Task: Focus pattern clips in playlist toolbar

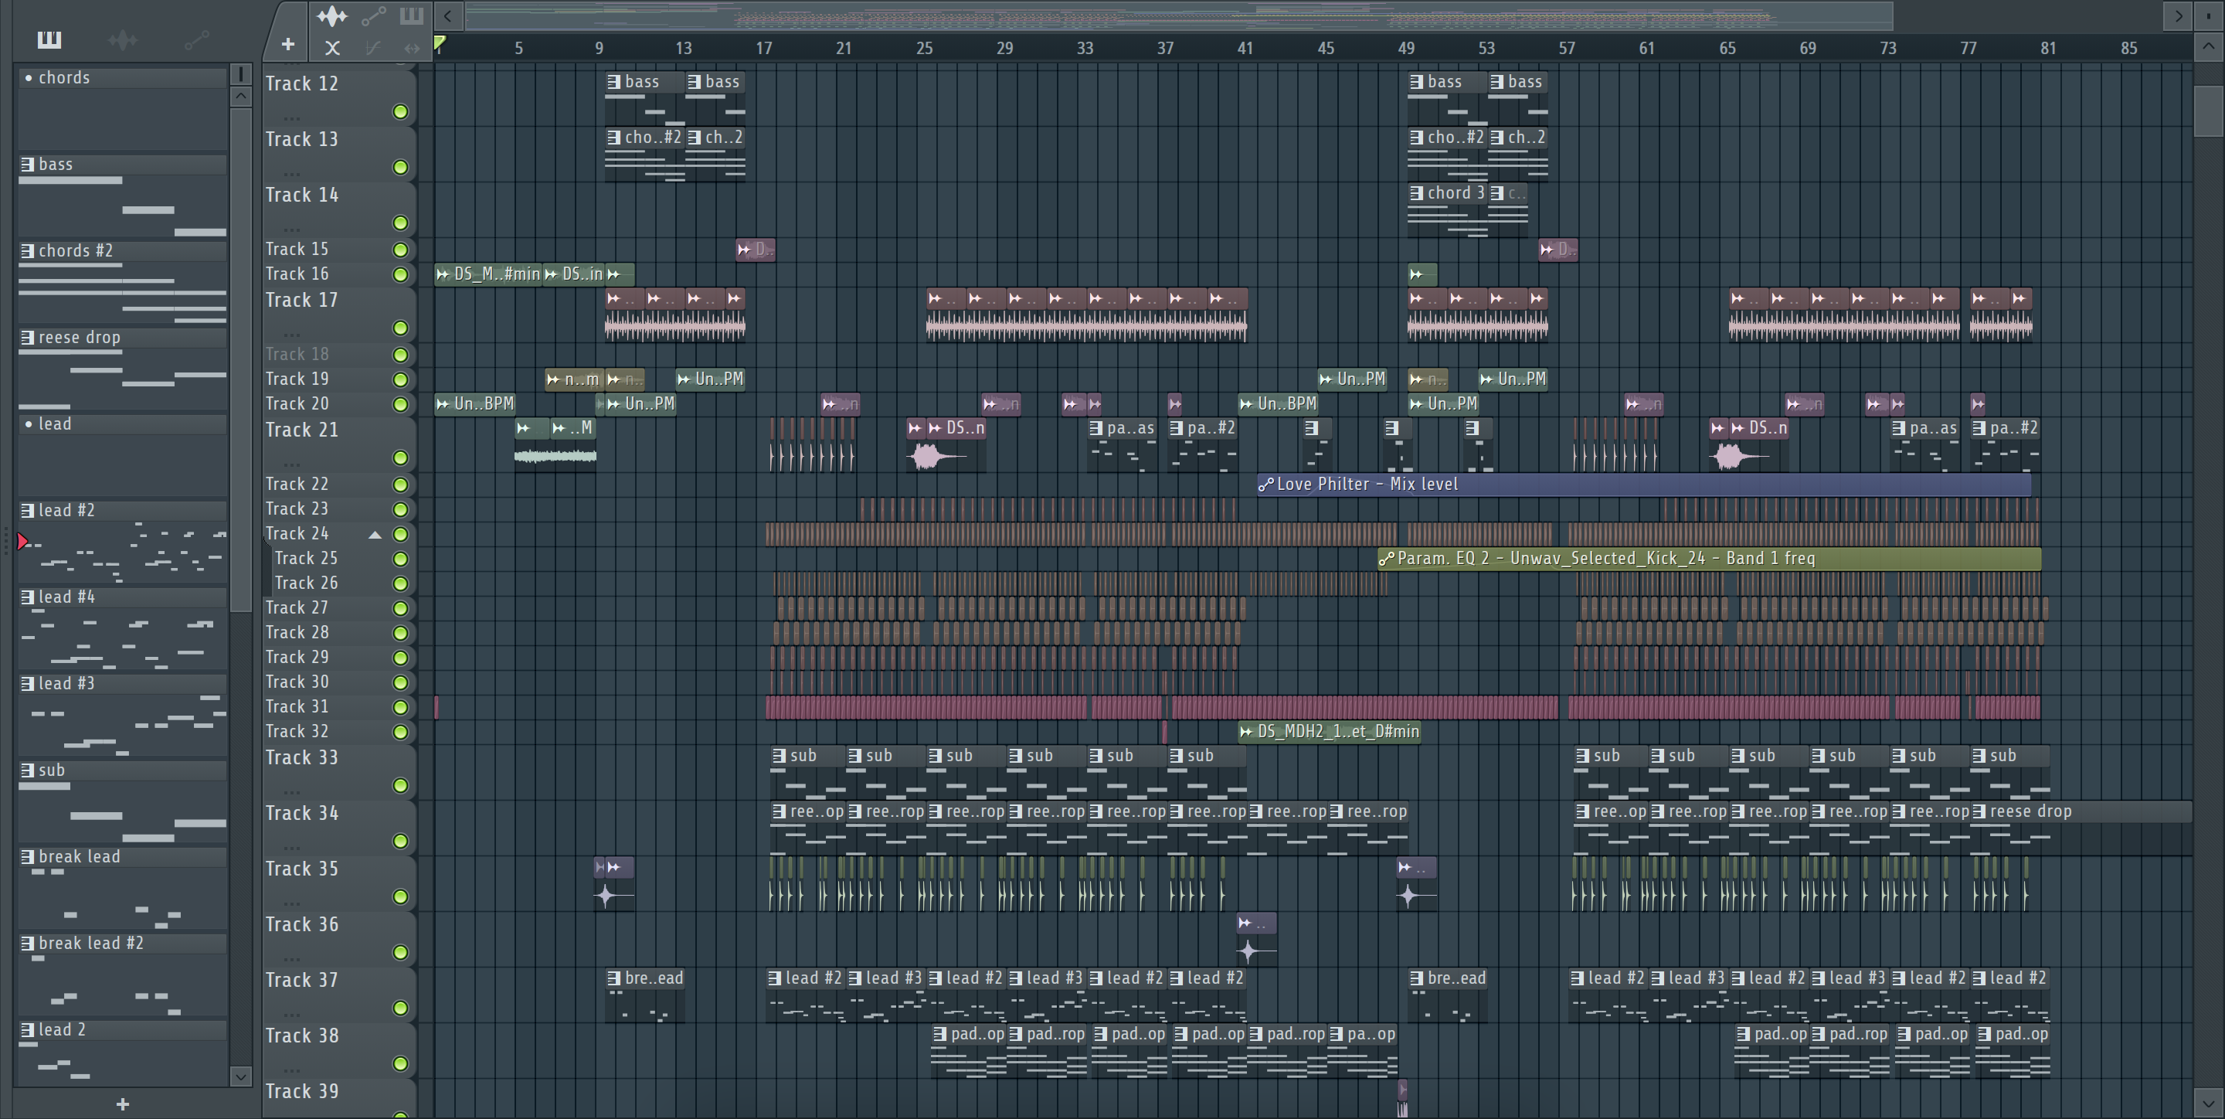Action: 411,15
